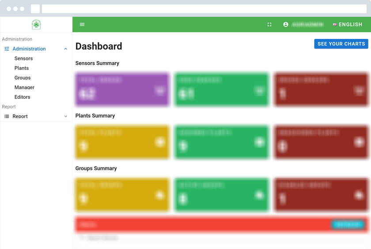This screenshot has height=249, width=371.
Task: Navigate to Editors in the sidebar
Action: pyautogui.click(x=23, y=97)
